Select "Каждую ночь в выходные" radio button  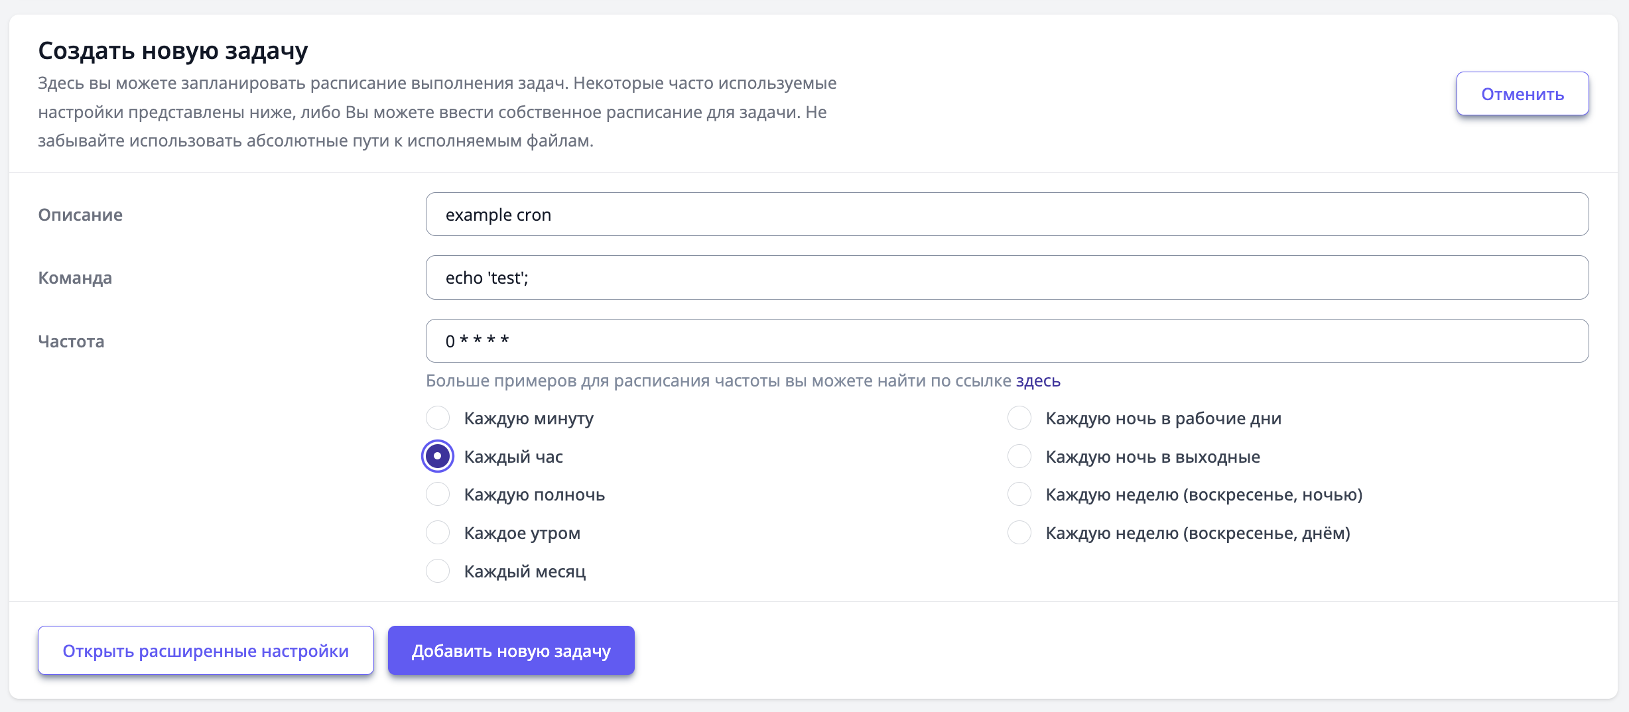[x=1019, y=456]
